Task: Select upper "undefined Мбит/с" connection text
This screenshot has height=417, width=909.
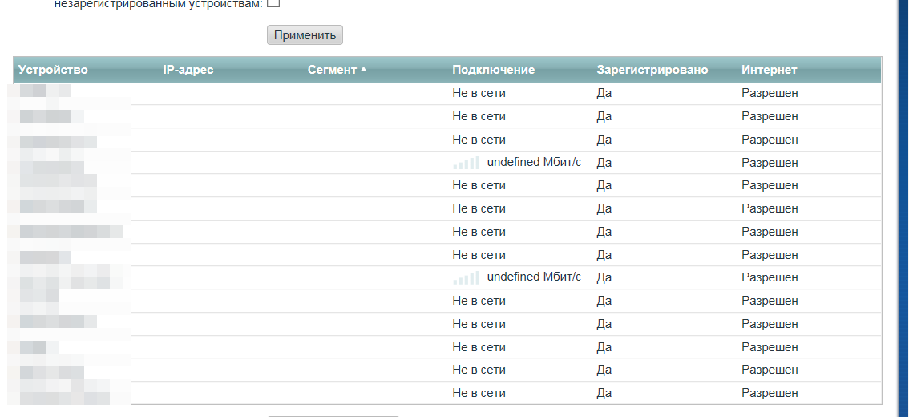Action: tap(534, 163)
